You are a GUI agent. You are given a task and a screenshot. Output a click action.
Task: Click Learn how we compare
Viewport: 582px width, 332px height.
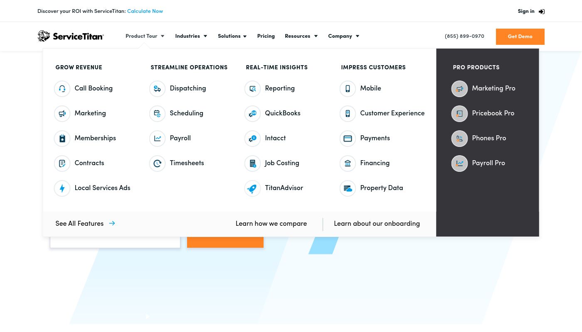[271, 224]
